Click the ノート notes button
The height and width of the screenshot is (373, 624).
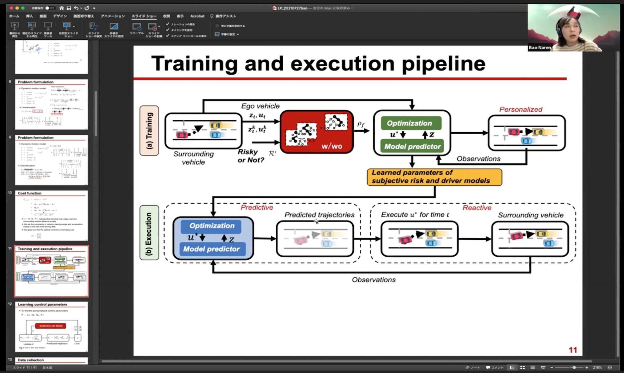(473, 367)
